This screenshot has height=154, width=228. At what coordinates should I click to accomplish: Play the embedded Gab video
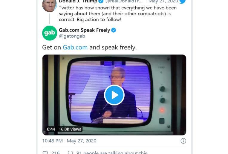tap(114, 95)
